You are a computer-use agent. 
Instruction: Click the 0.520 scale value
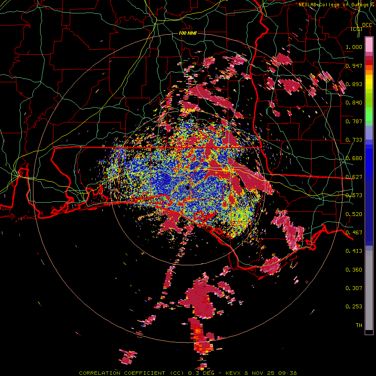point(354,214)
